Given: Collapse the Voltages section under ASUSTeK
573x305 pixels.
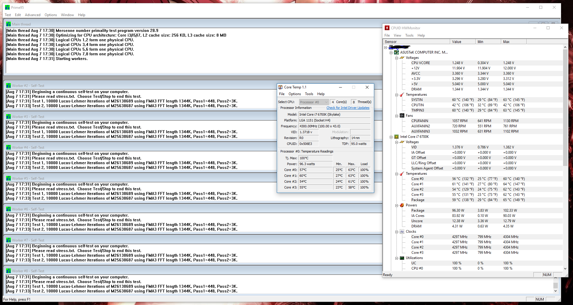Looking at the screenshot, I should pos(396,58).
